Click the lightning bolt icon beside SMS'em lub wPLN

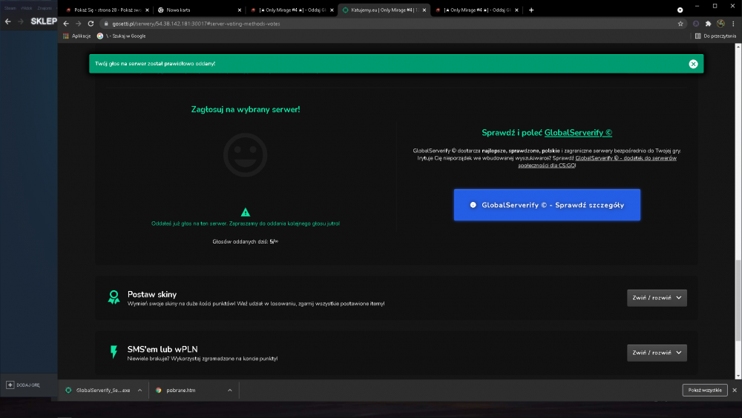coord(114,352)
